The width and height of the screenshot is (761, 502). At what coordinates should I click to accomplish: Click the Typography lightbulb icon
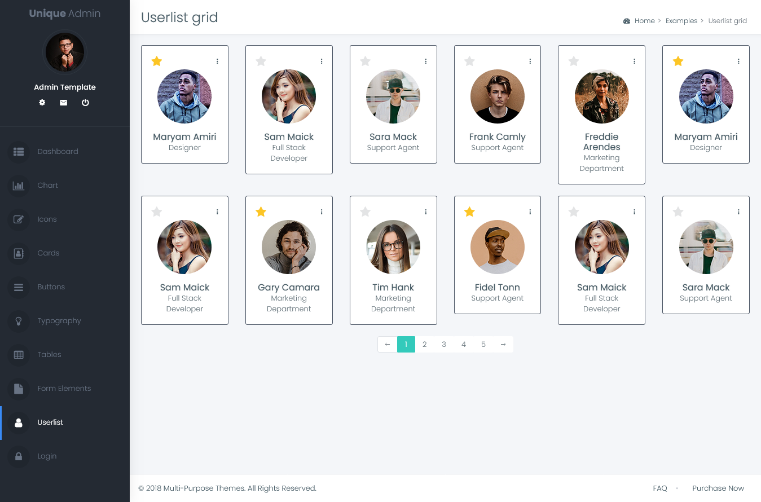[19, 320]
